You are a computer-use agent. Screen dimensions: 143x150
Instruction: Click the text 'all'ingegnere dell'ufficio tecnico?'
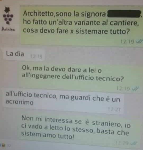[x=73, y=78]
